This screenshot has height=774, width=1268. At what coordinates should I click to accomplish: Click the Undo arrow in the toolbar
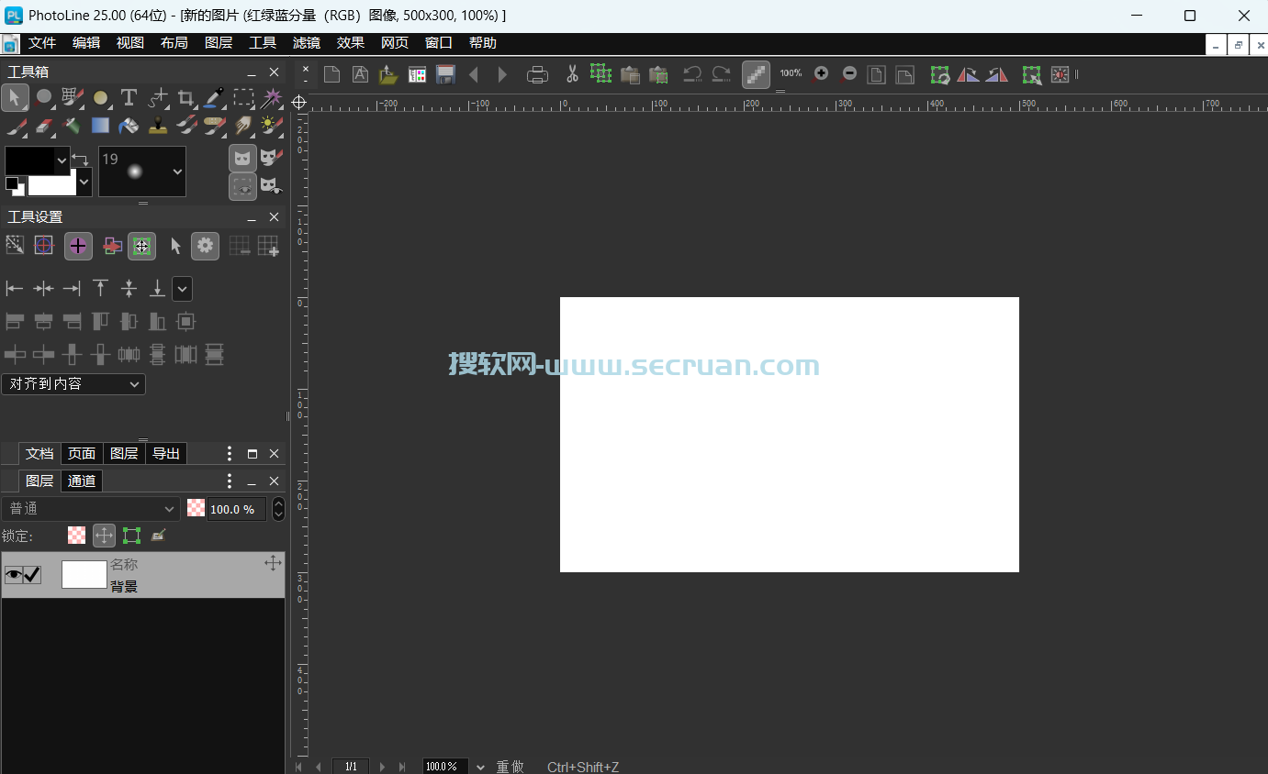(x=692, y=74)
